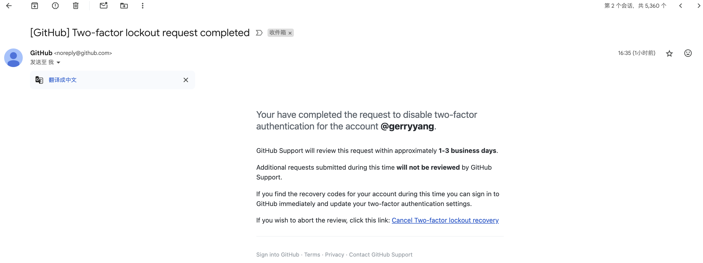
Task: Mark the email as unread
Action: click(x=104, y=5)
